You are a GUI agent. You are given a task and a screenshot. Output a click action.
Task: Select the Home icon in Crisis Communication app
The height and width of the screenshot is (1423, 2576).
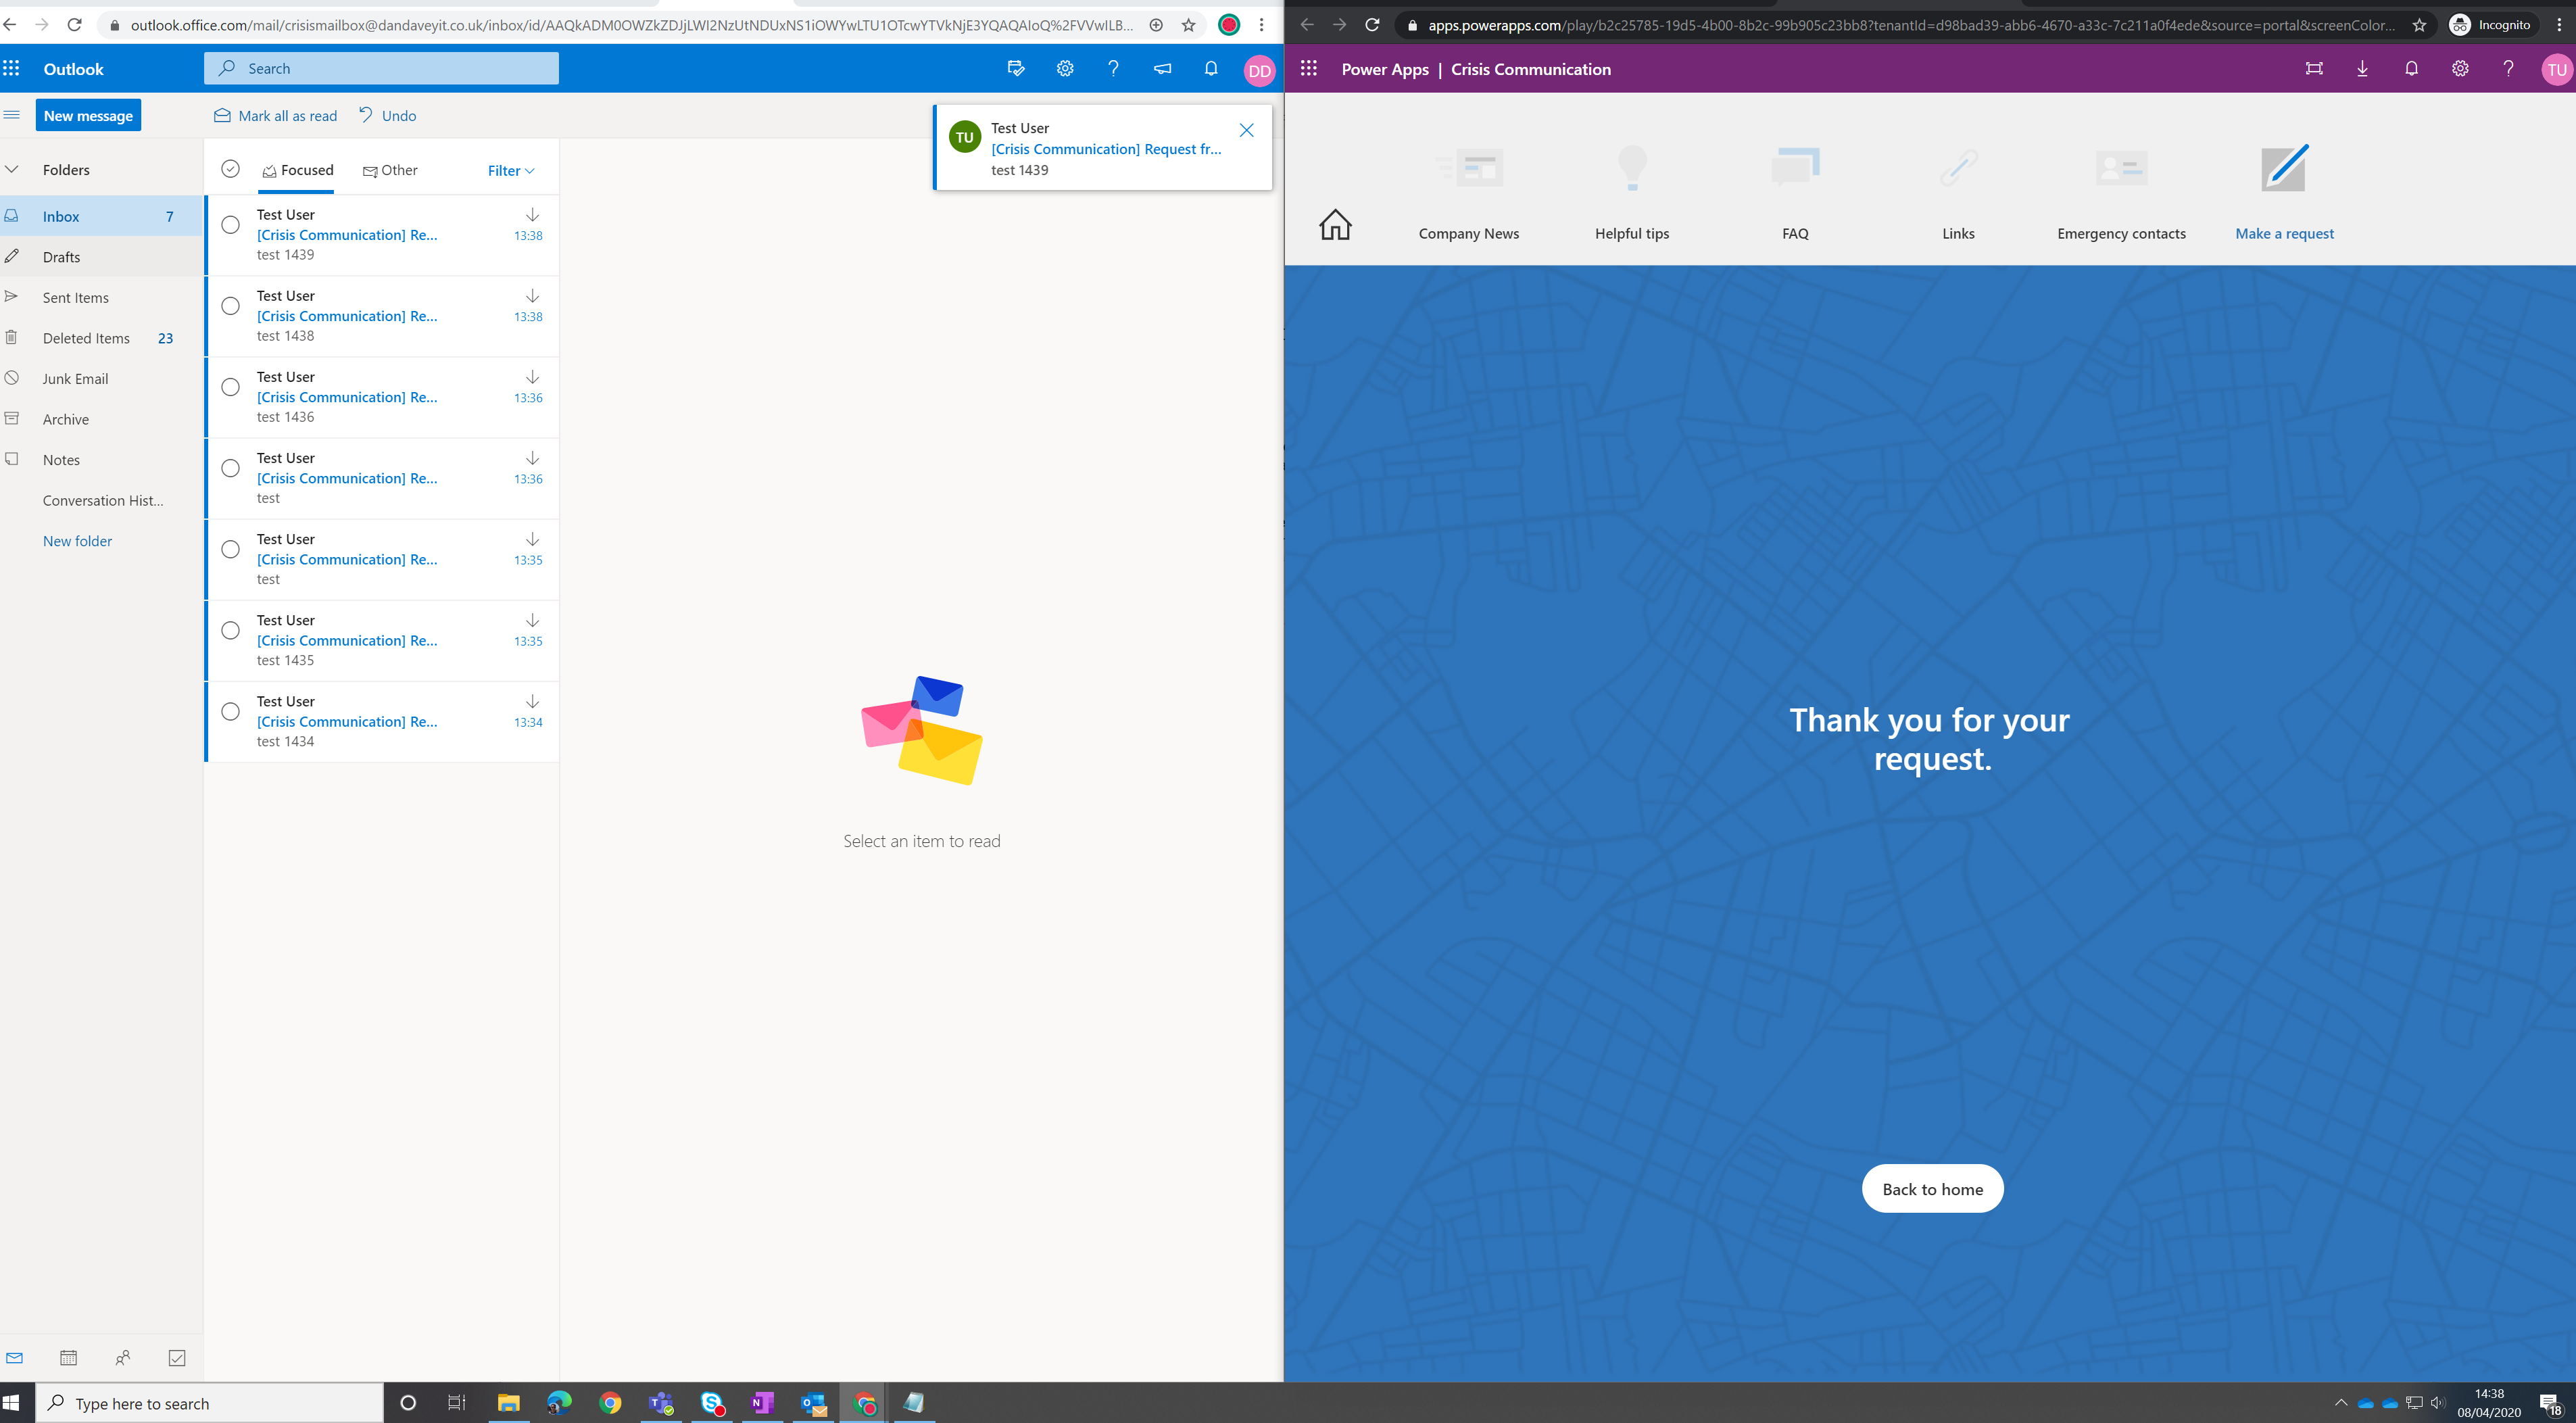[x=1335, y=225]
